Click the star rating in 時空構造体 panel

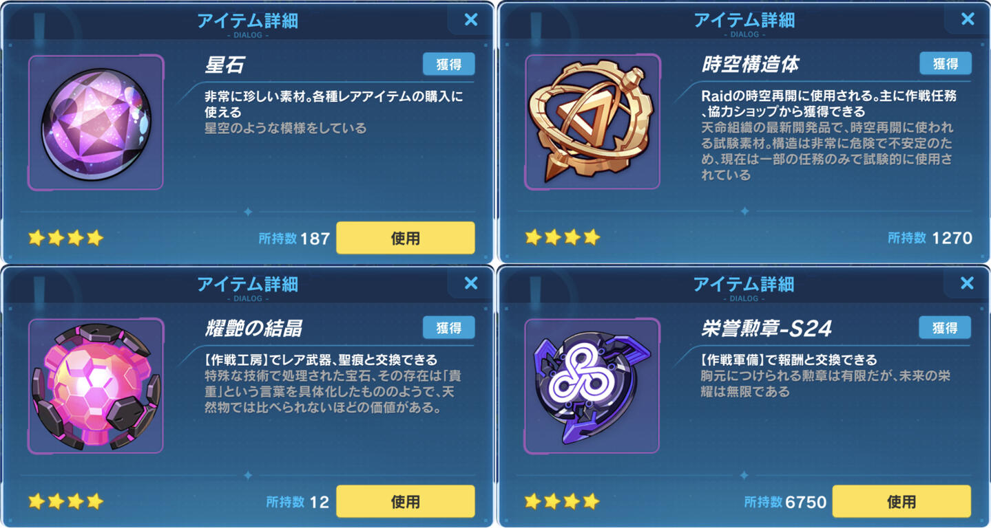tap(563, 238)
